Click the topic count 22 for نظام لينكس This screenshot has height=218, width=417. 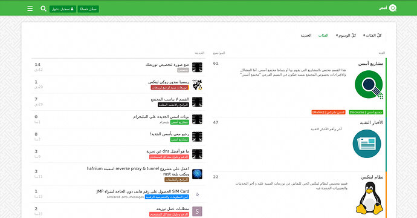[x=216, y=177]
